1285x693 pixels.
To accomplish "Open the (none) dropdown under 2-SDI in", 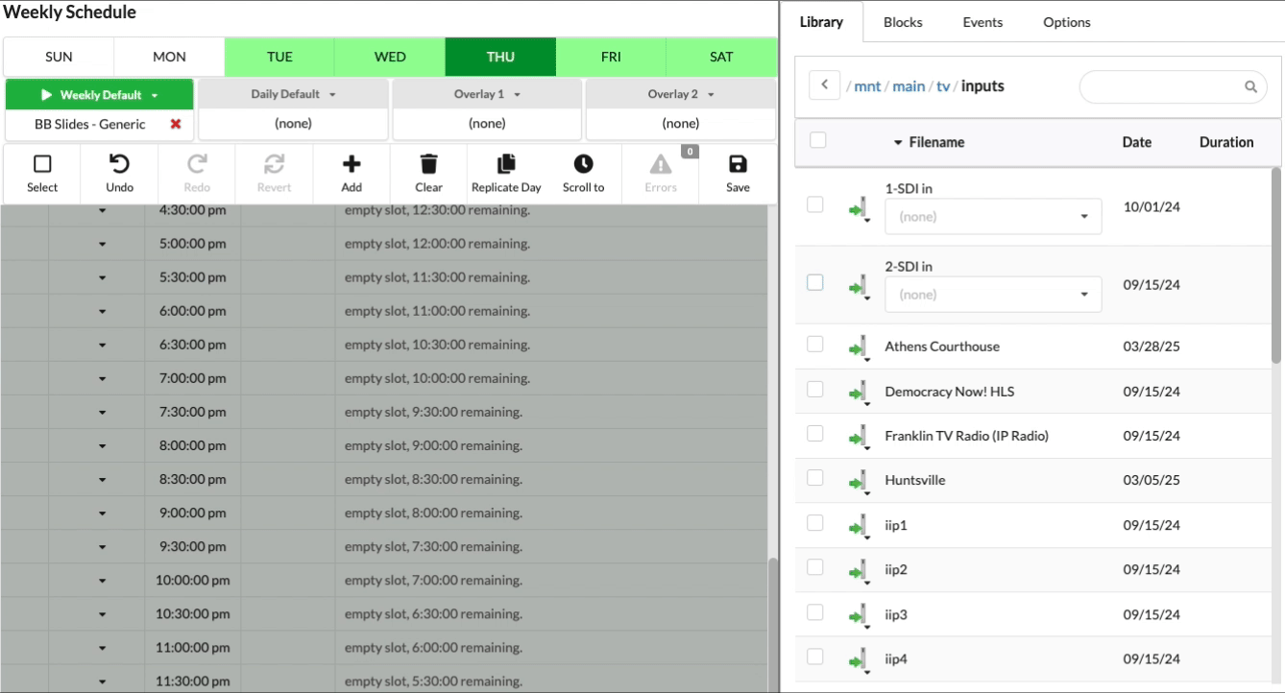I will coord(992,294).
